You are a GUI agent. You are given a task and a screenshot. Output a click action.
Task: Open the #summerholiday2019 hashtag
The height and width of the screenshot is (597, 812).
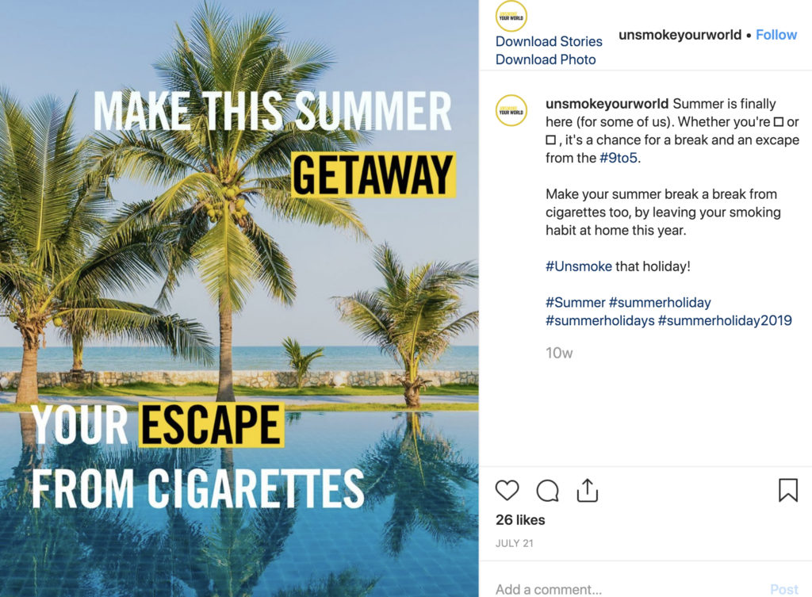click(x=725, y=320)
